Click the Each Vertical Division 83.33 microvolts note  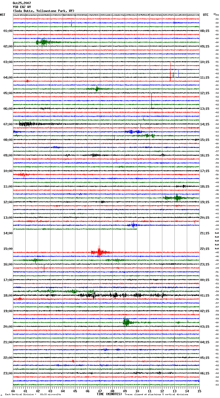pyautogui.click(x=33, y=394)
